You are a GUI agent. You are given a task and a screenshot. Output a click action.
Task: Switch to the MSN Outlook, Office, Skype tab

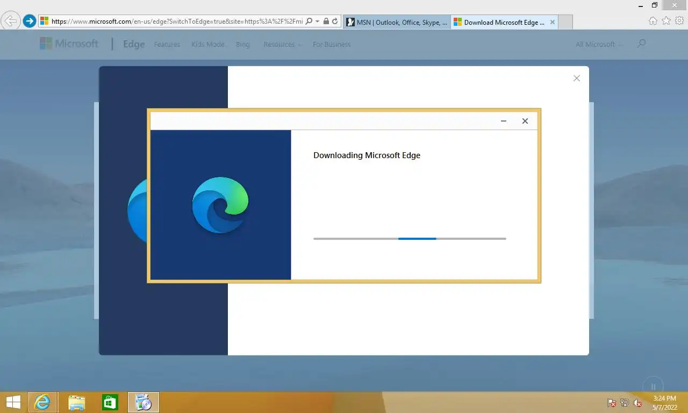click(397, 22)
